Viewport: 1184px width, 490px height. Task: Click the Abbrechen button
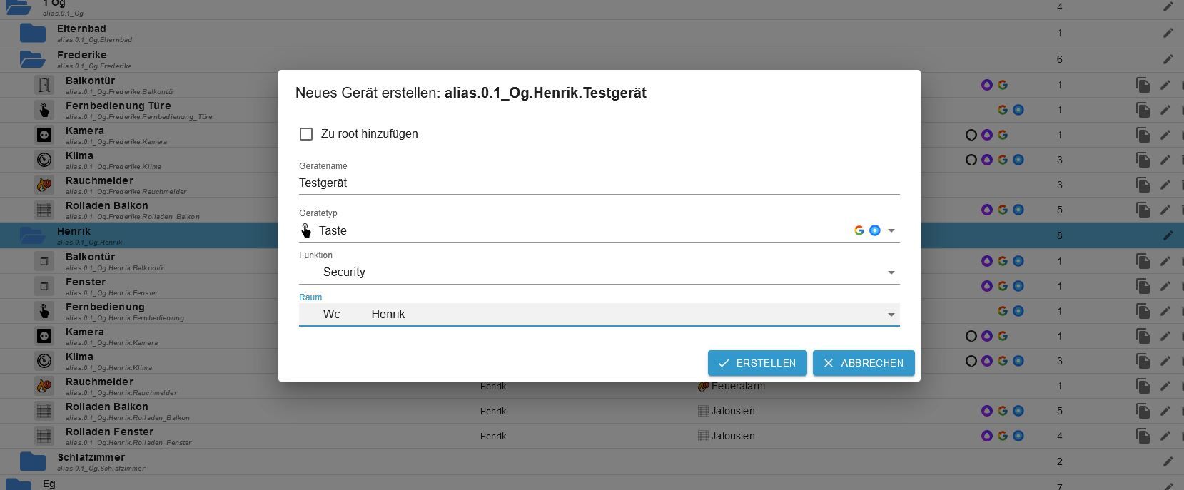click(x=864, y=363)
